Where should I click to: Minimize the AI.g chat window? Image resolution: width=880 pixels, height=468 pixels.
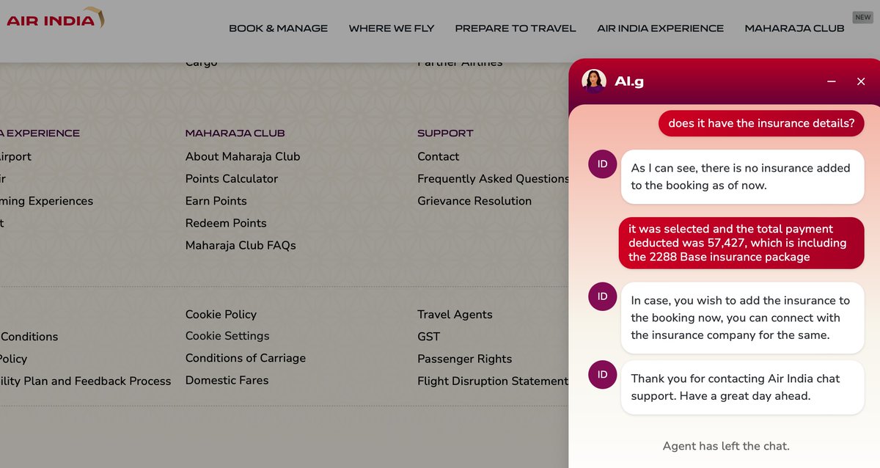832,81
